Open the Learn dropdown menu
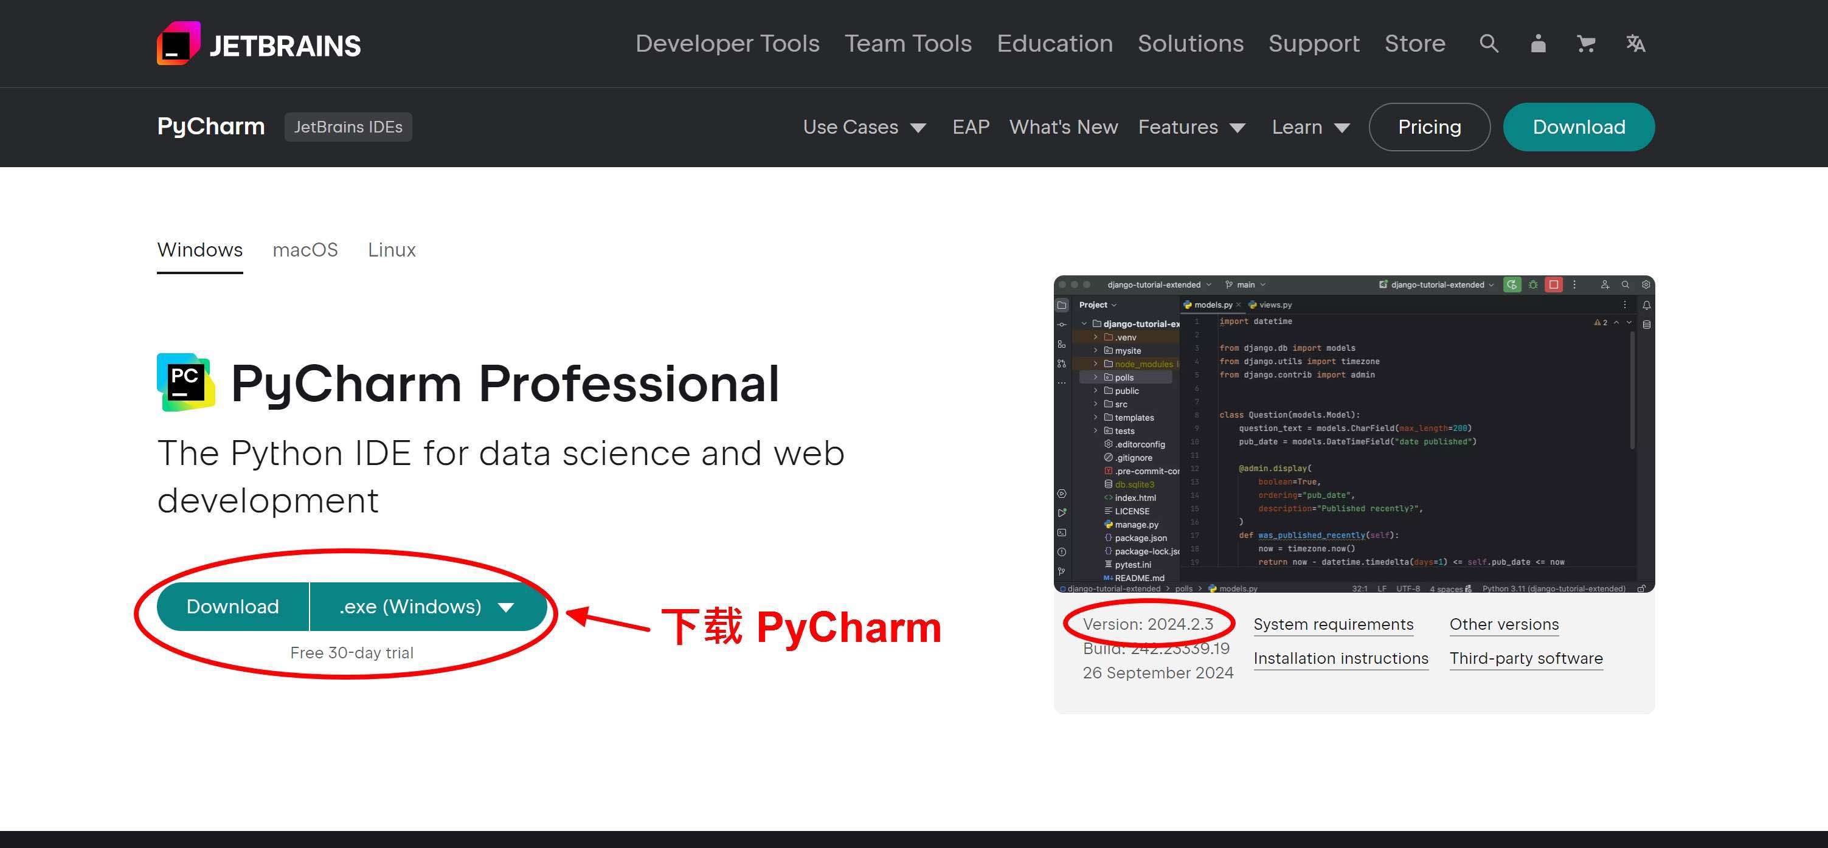The width and height of the screenshot is (1828, 848). coord(1310,127)
